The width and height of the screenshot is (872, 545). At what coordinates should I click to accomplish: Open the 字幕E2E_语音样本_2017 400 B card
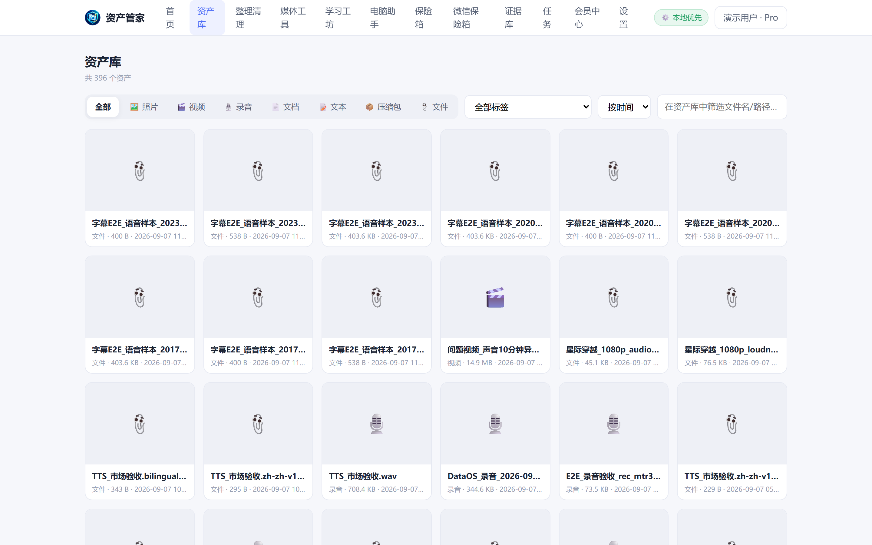[258, 314]
